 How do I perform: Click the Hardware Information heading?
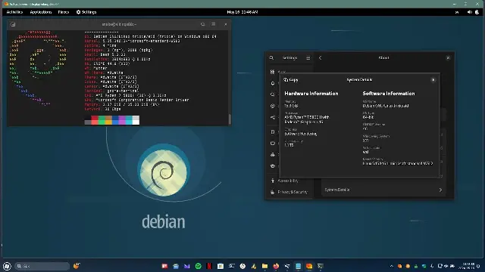click(x=311, y=94)
